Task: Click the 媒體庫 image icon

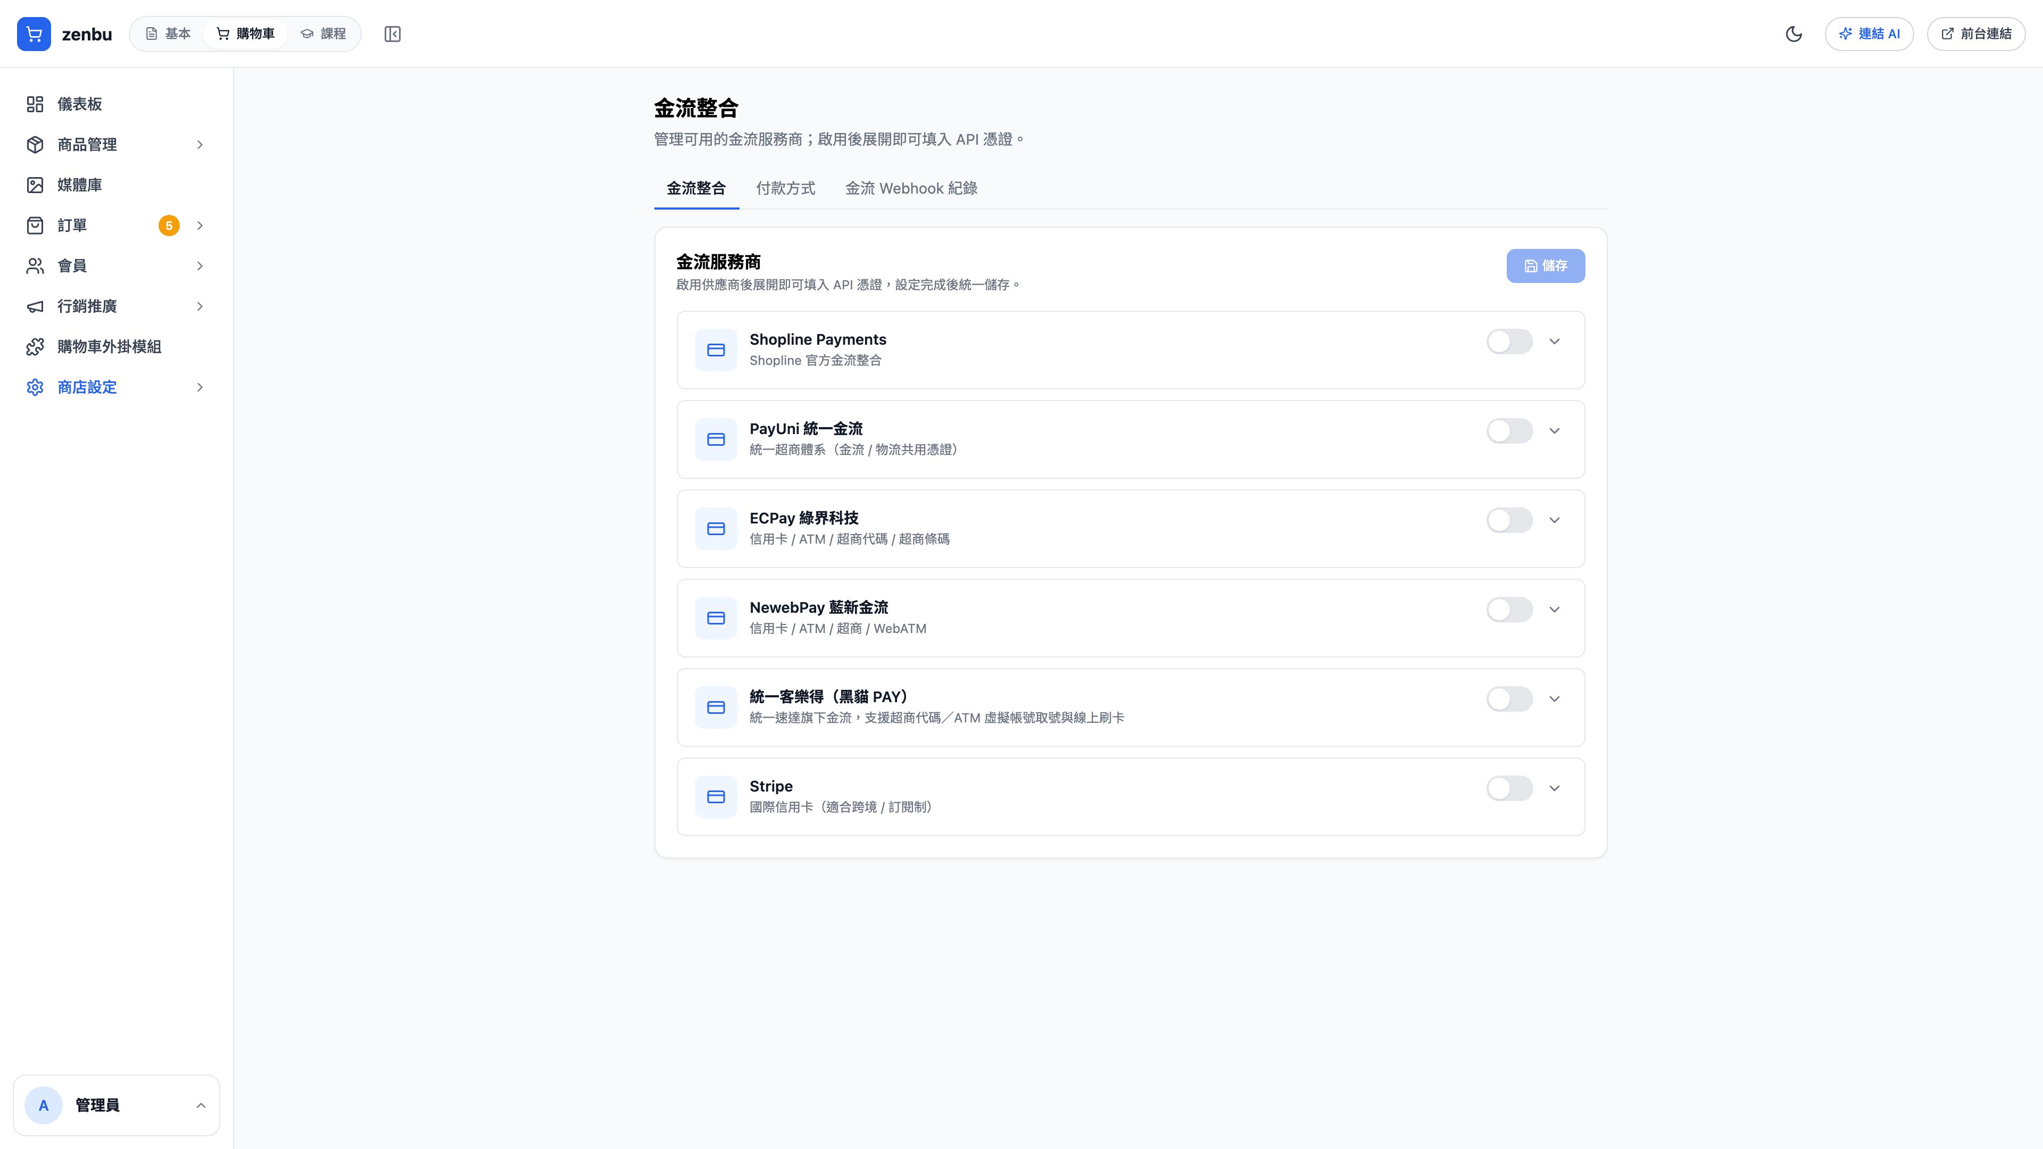Action: coord(35,185)
